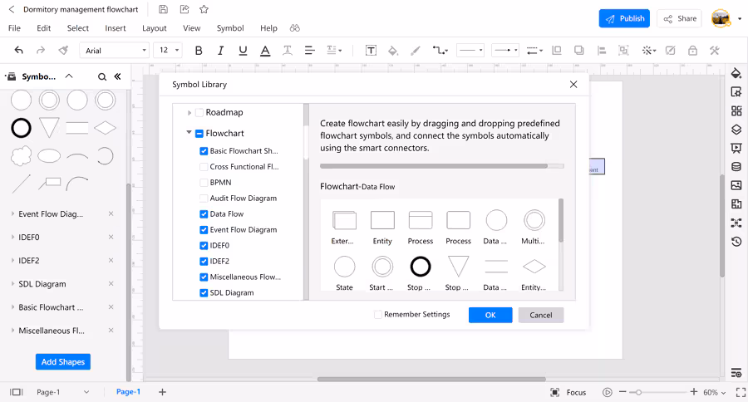Open the Insert menu
The height and width of the screenshot is (402, 748).
click(116, 28)
